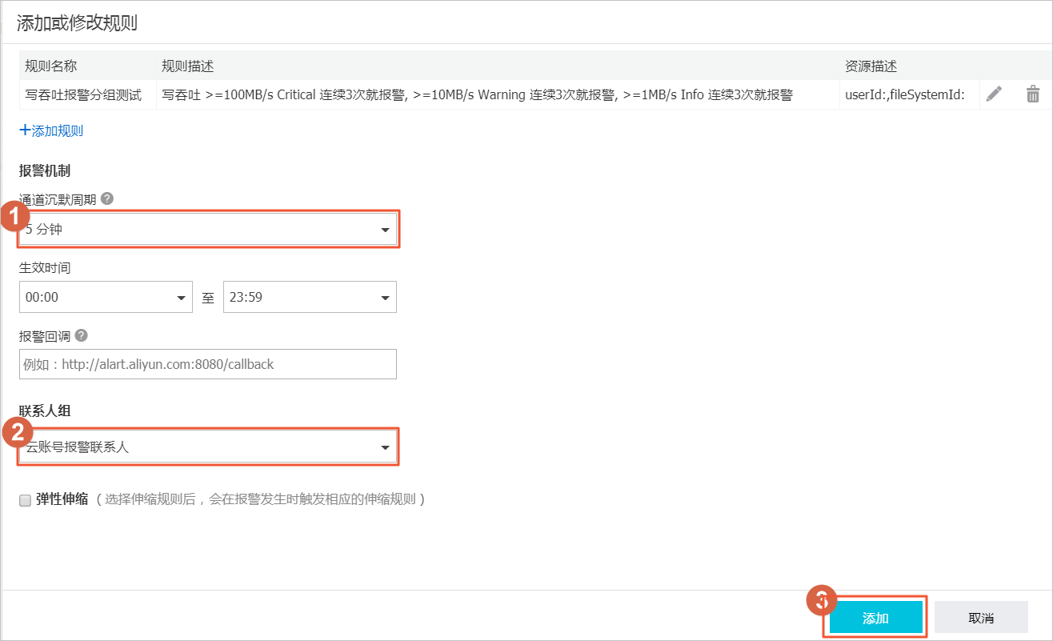Edit the 写吞吐报警分组测试 rule with pencil icon
The height and width of the screenshot is (641, 1053).
[994, 94]
